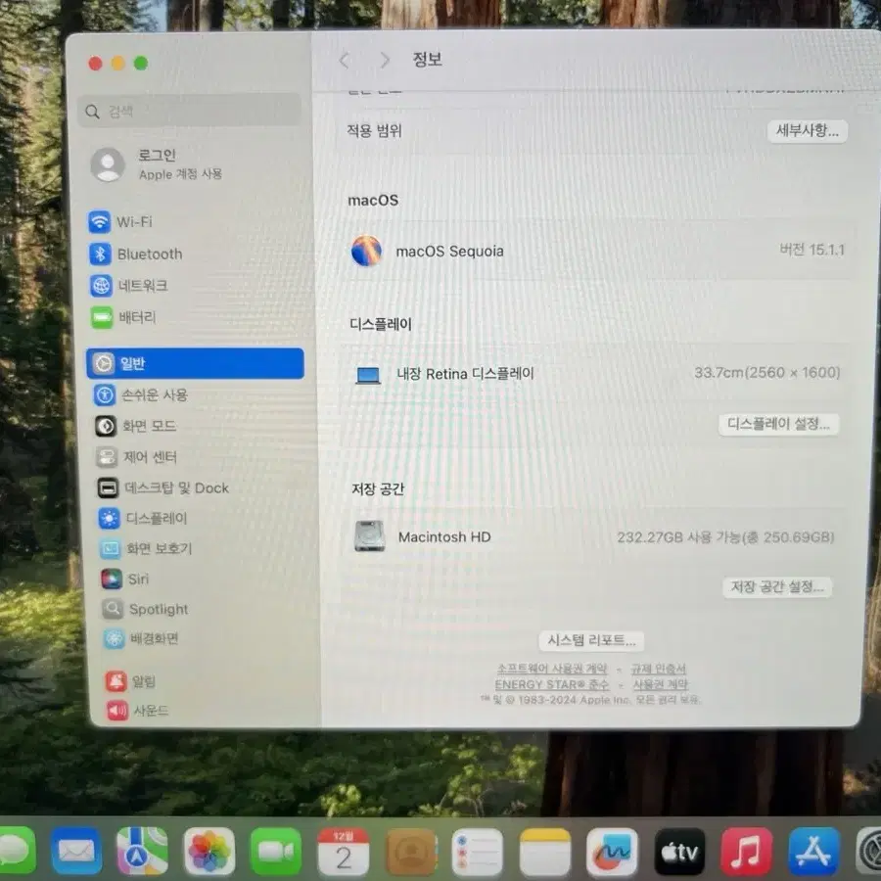The width and height of the screenshot is (881, 881).
Task: Click the 232.27GB 사용 가능 storage text
Action: click(x=725, y=537)
